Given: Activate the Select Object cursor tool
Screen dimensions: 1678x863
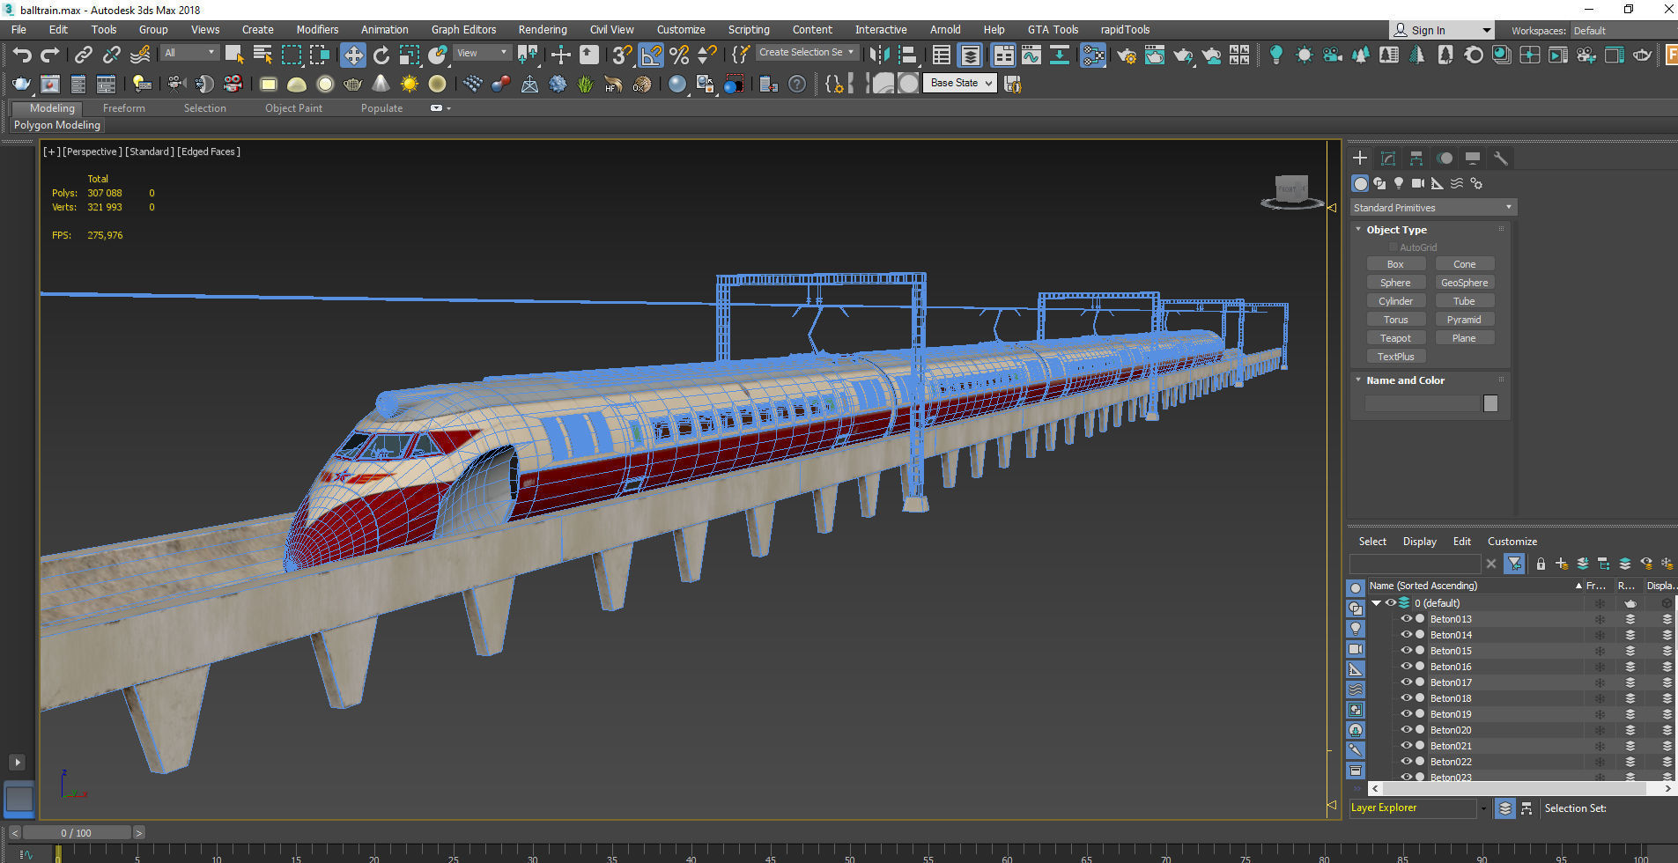Looking at the screenshot, I should pos(234,55).
